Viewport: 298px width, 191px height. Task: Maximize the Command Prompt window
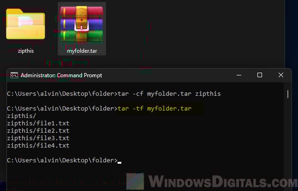pos(260,75)
